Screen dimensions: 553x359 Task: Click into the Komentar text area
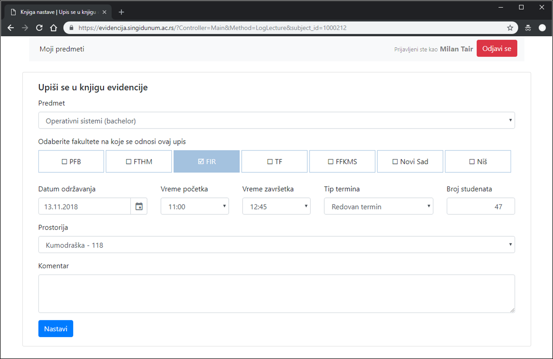point(276,293)
